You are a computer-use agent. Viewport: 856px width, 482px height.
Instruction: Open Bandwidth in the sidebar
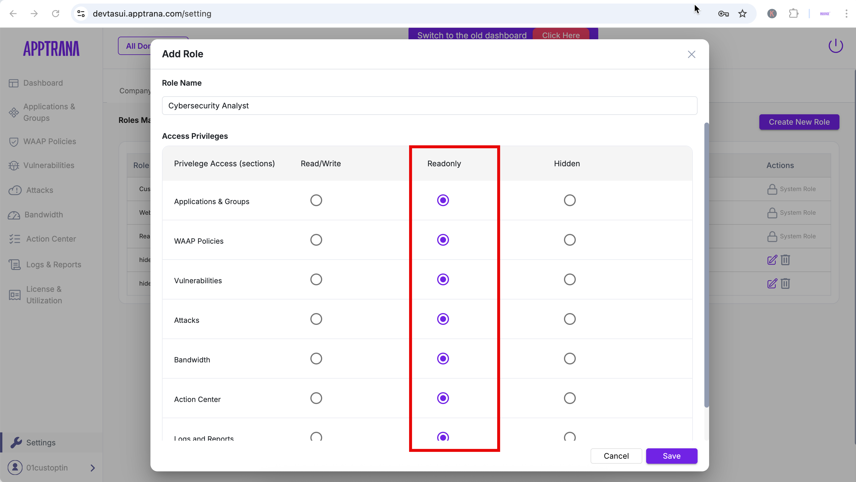click(35, 215)
